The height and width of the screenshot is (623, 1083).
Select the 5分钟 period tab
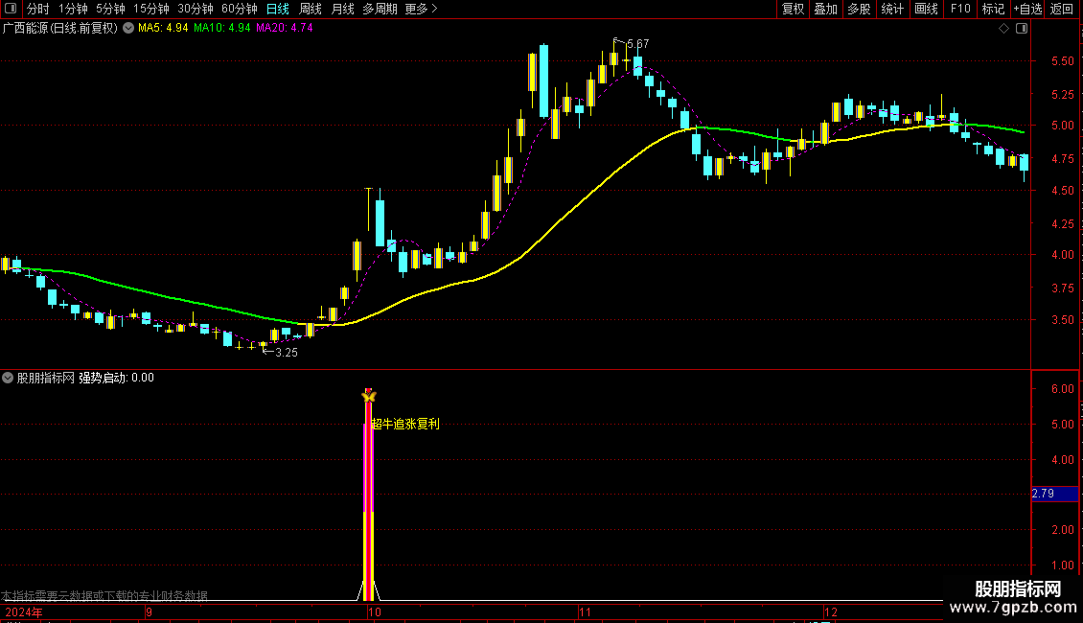(x=110, y=9)
